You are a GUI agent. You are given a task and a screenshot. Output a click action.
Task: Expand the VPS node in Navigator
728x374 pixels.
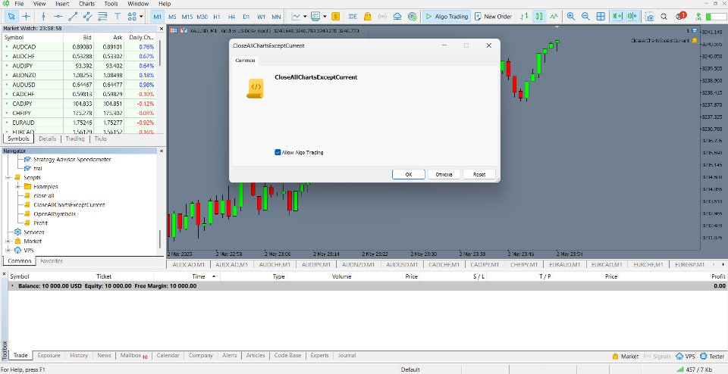[8, 251]
